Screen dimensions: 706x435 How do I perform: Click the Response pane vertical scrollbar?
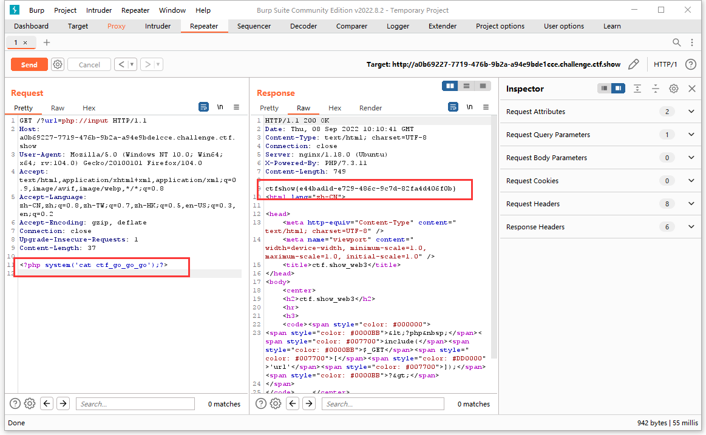point(494,237)
